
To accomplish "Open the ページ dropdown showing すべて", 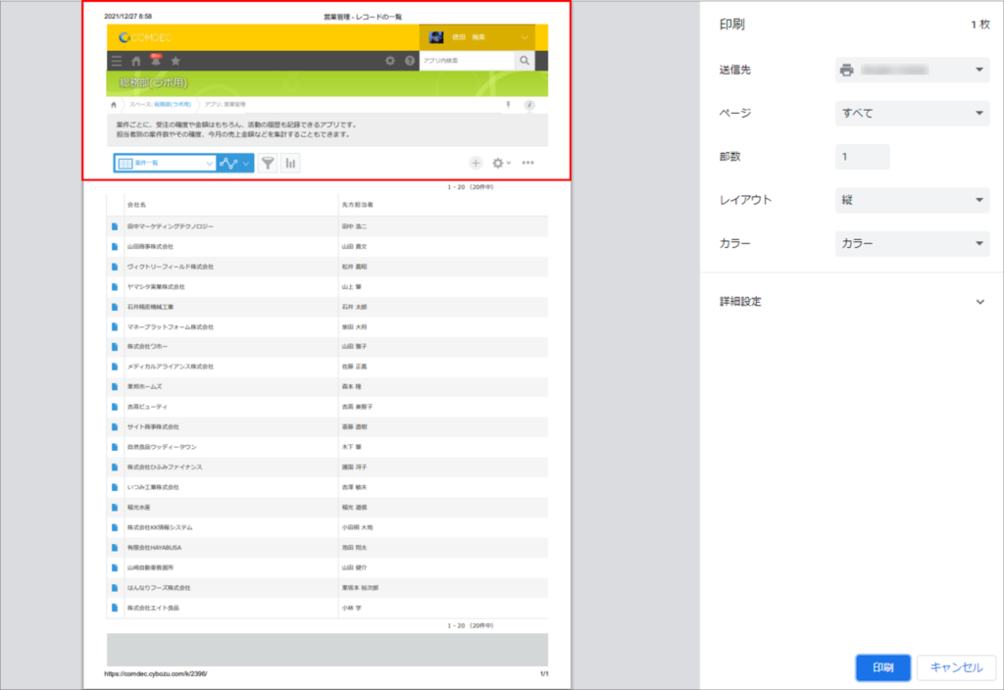I will tap(912, 114).
